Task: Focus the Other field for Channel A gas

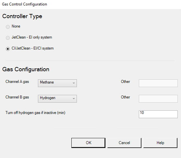Action: pyautogui.click(x=158, y=83)
